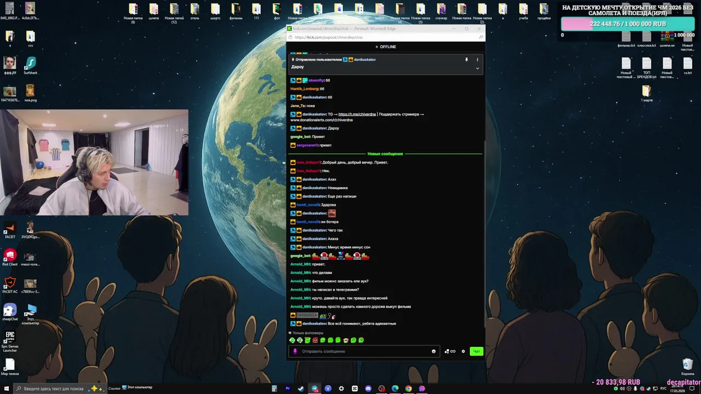Open Epic Games Launcher desktop icon

click(x=10, y=341)
